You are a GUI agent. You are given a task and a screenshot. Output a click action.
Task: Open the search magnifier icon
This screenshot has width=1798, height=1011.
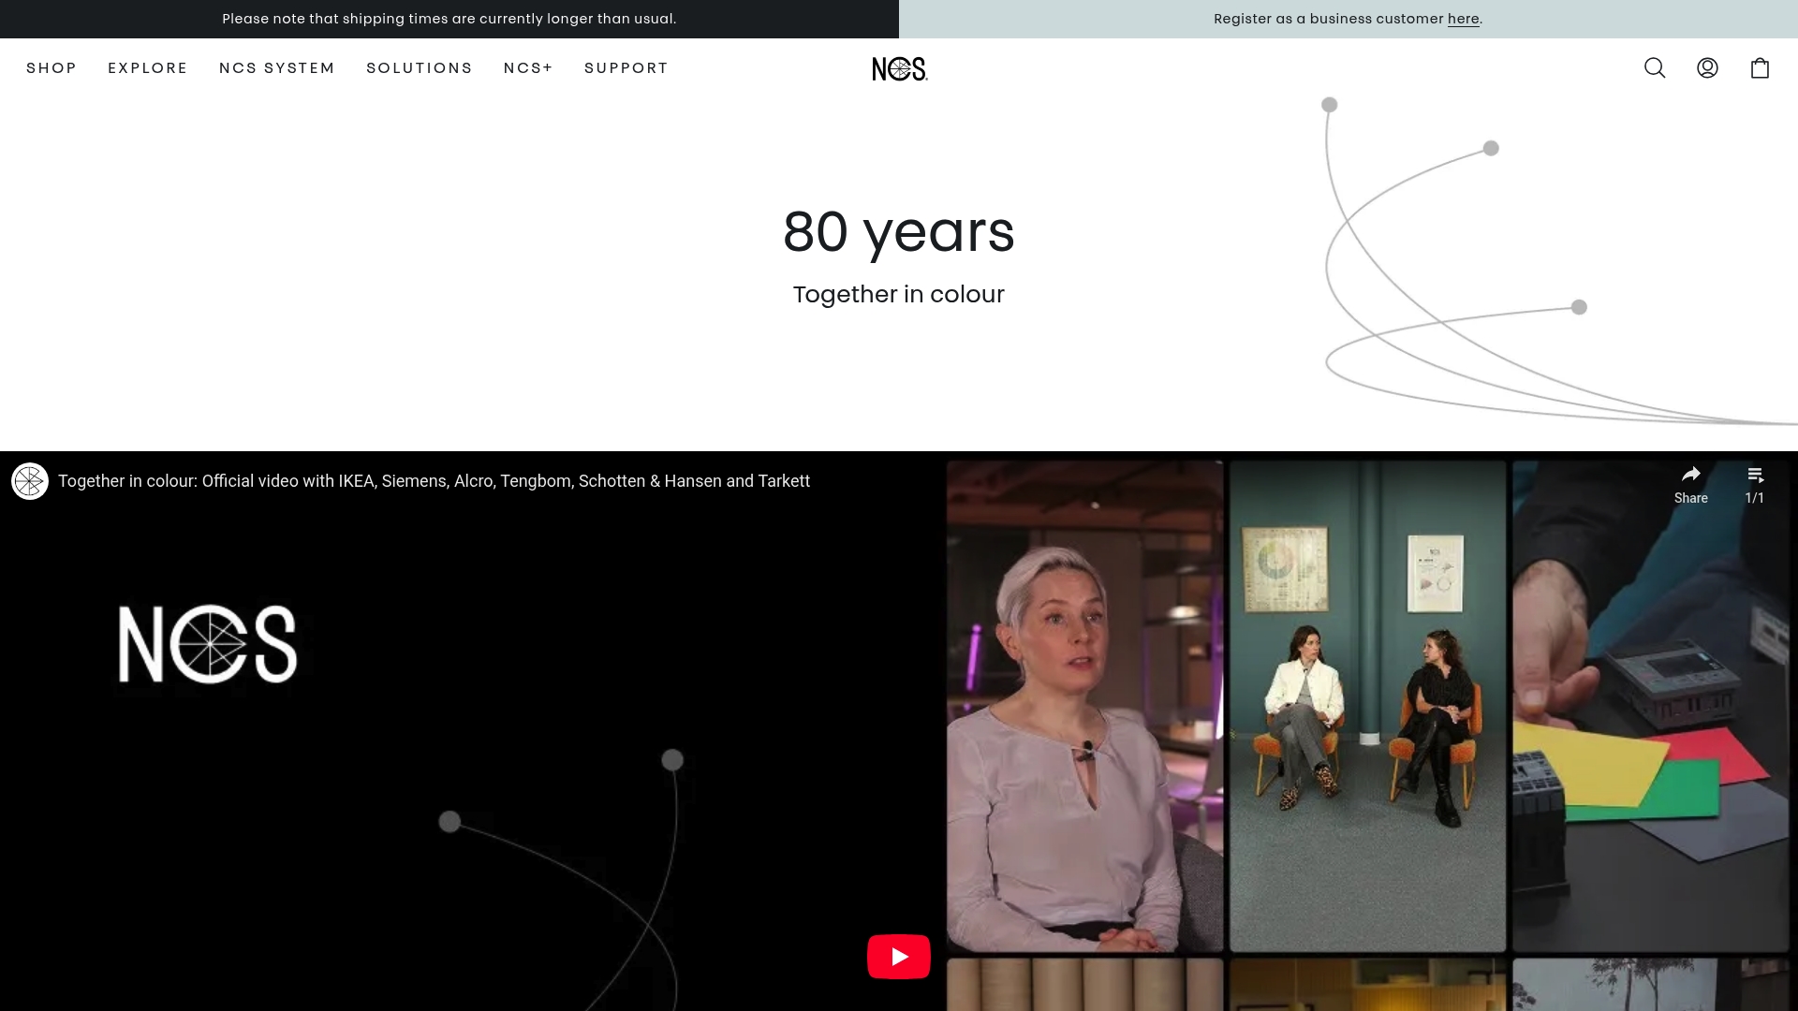pyautogui.click(x=1655, y=68)
